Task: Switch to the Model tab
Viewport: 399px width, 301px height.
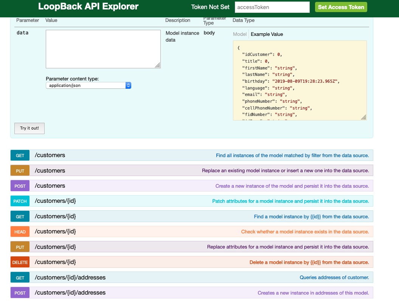Action: tap(240, 34)
